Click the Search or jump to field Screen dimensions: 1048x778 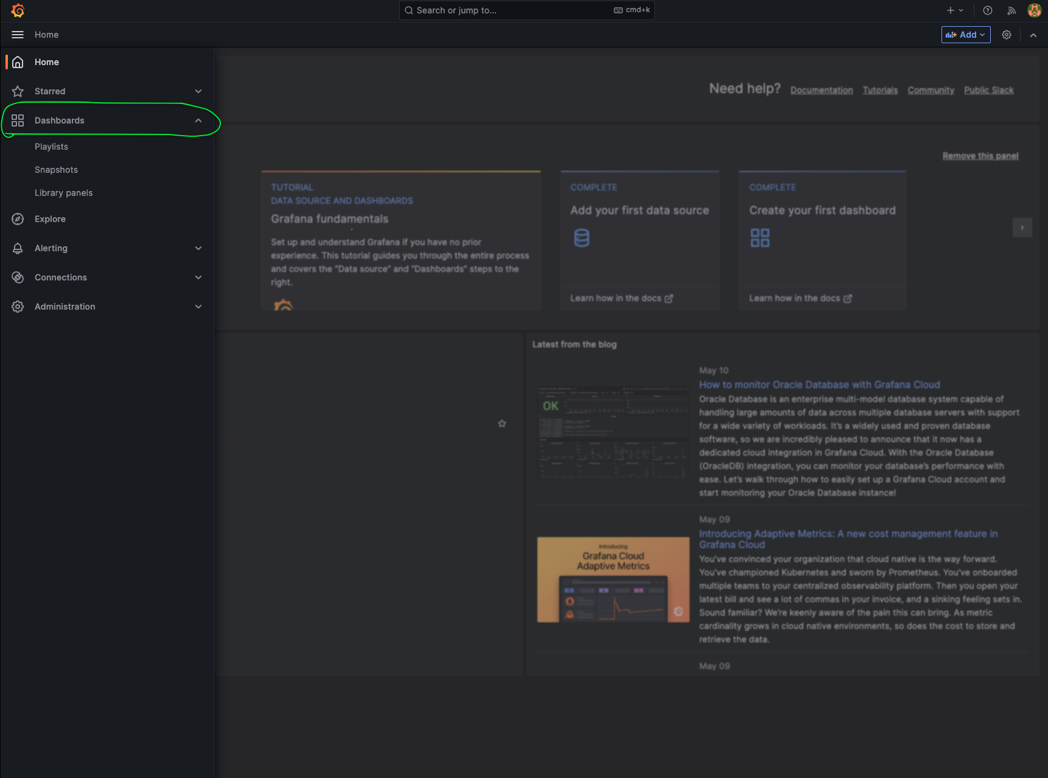[x=526, y=10]
